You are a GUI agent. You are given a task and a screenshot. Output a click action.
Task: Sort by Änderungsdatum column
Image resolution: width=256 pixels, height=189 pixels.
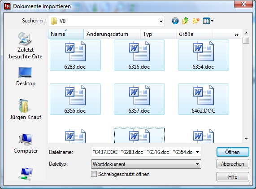112,34
